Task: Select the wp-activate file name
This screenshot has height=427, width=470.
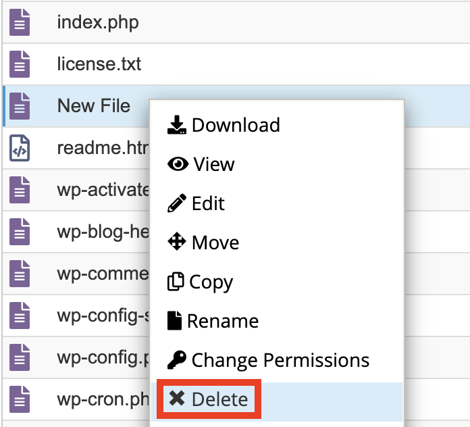Action: coord(103,190)
